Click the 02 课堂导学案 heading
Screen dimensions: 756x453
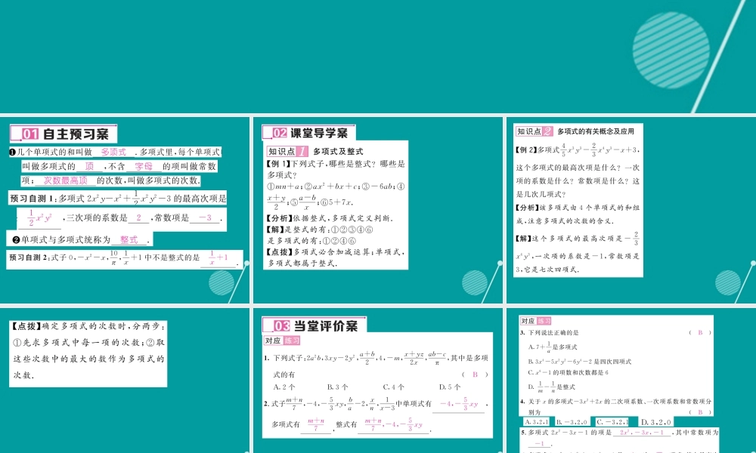(308, 133)
